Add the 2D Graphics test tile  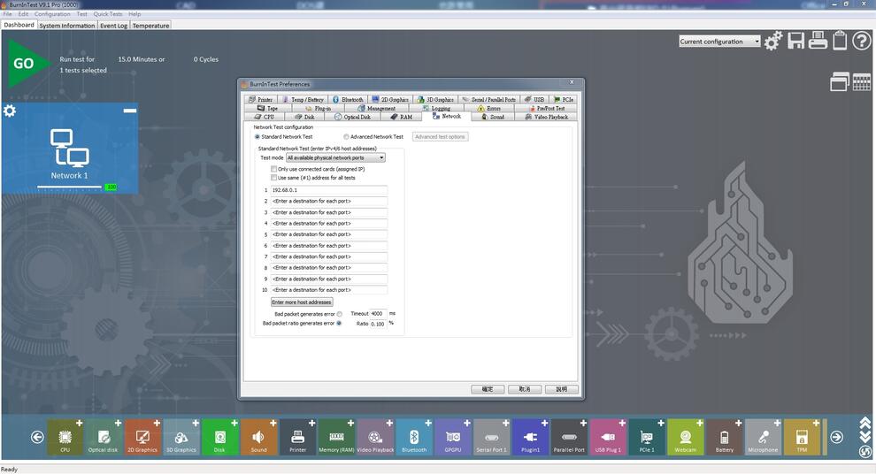157,424
